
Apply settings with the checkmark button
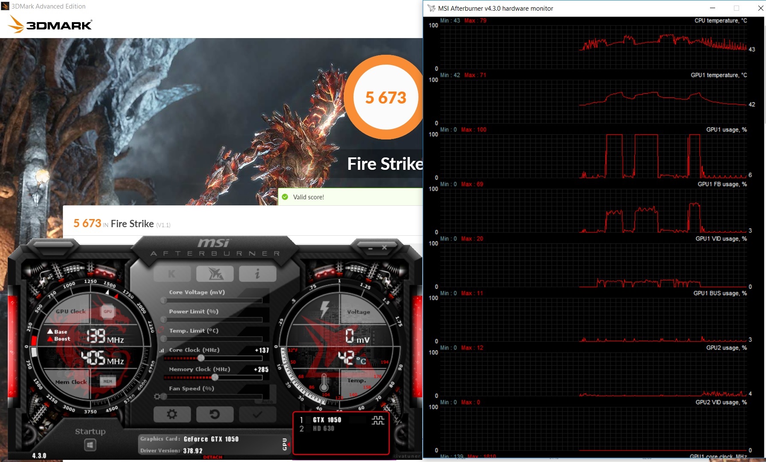(258, 414)
